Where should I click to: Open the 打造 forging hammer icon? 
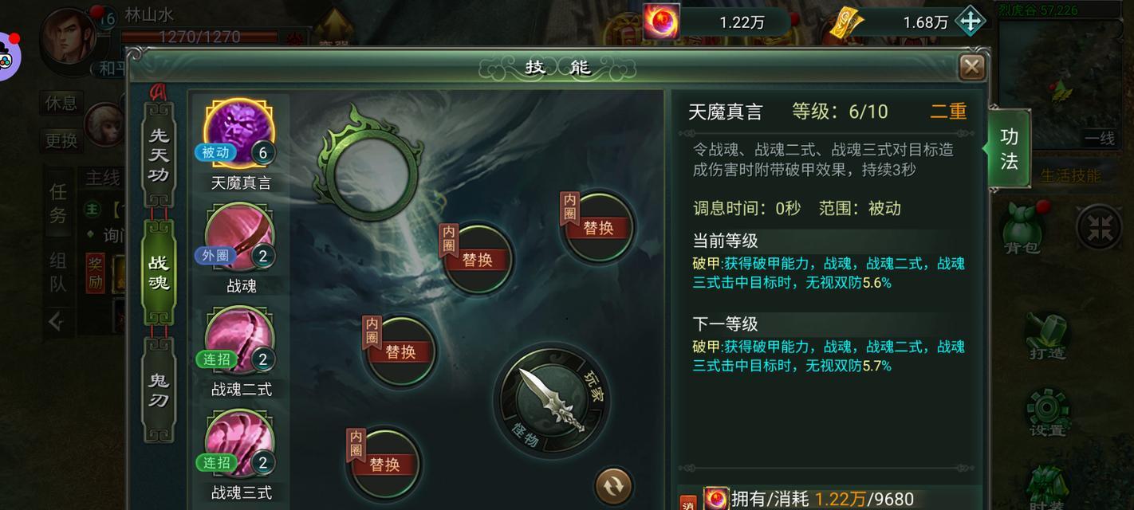(1048, 335)
